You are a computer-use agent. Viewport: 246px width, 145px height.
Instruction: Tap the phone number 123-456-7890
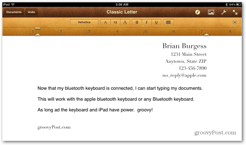click(193, 68)
